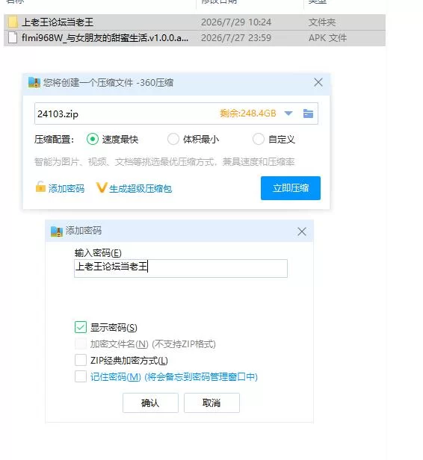Enable ZIP经典加密方式(L) checkbox

[x=81, y=360]
